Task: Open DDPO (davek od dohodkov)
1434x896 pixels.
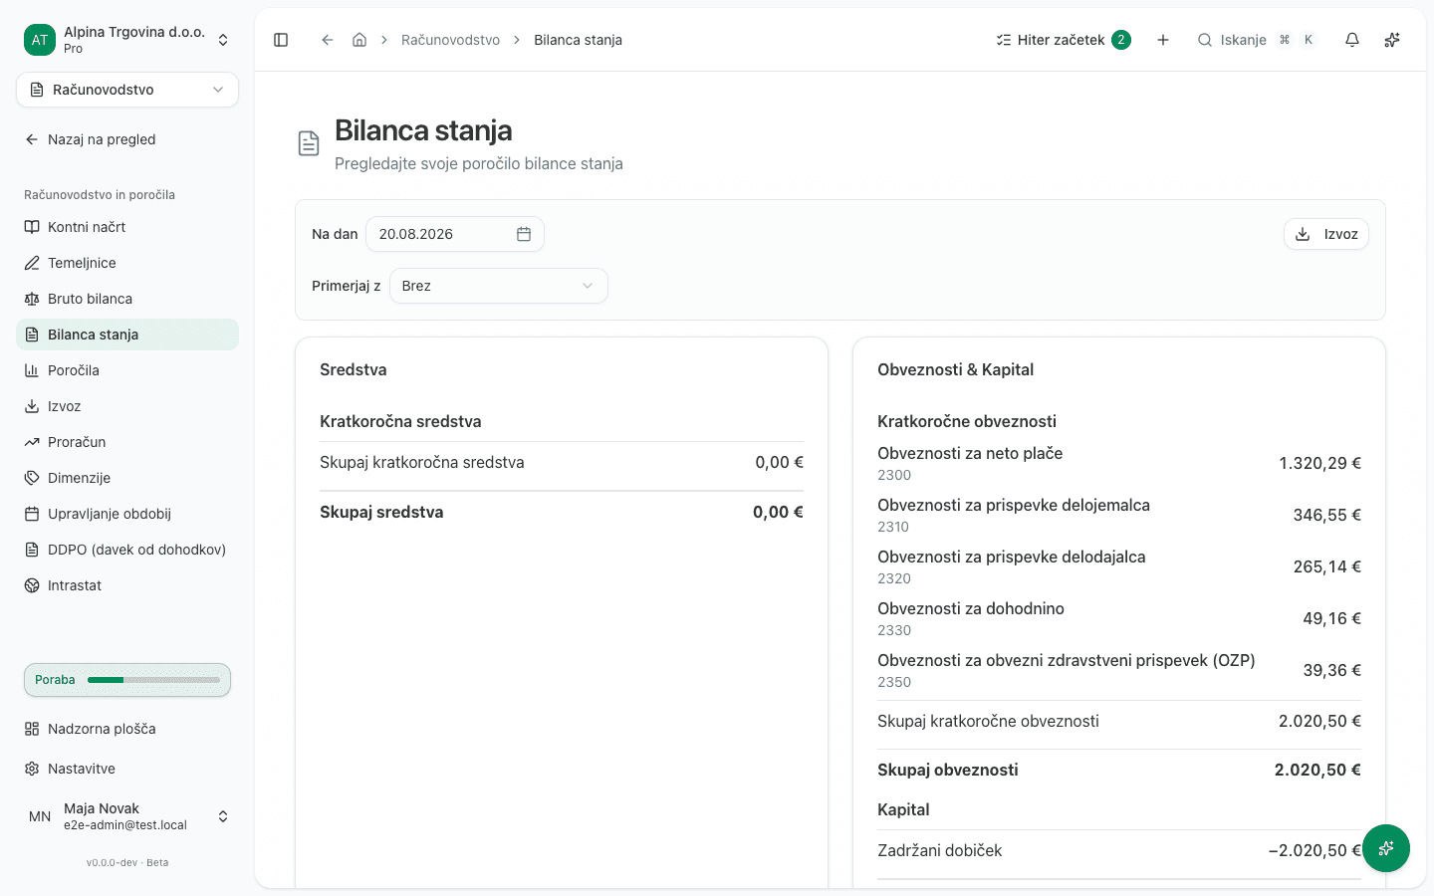Action: pos(127,550)
